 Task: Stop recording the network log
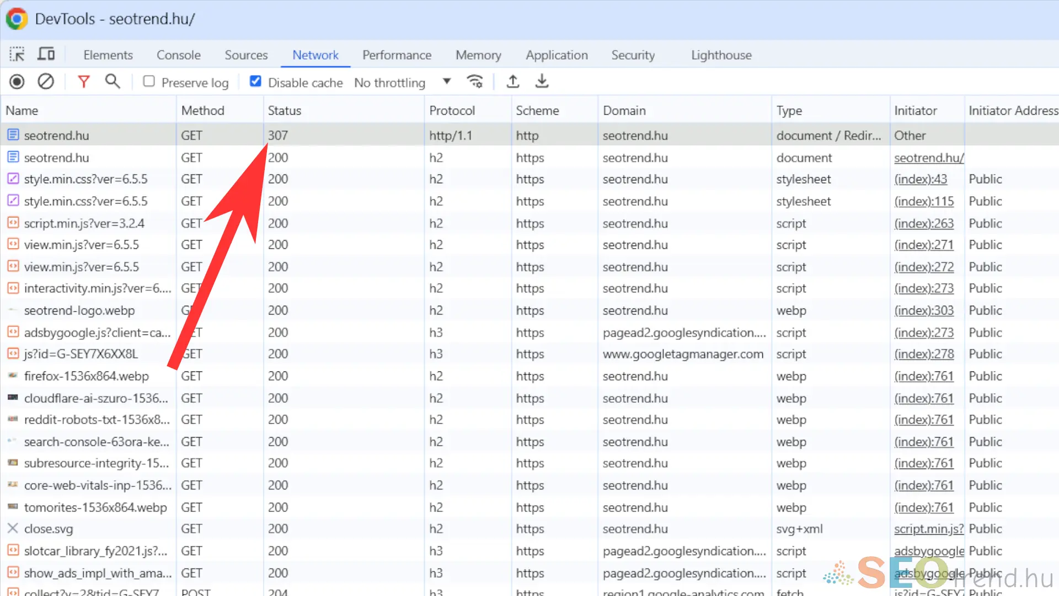coord(17,82)
